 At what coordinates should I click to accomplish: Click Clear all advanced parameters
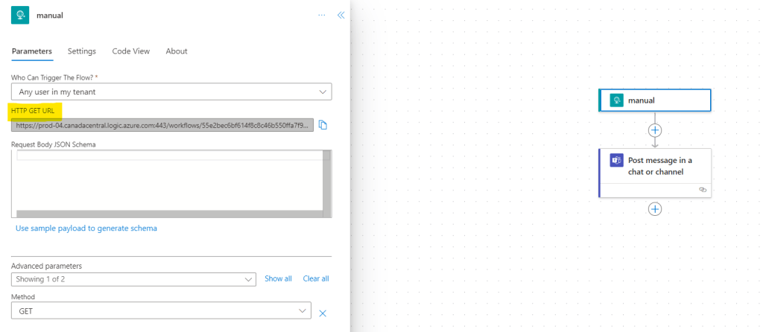[x=316, y=278]
